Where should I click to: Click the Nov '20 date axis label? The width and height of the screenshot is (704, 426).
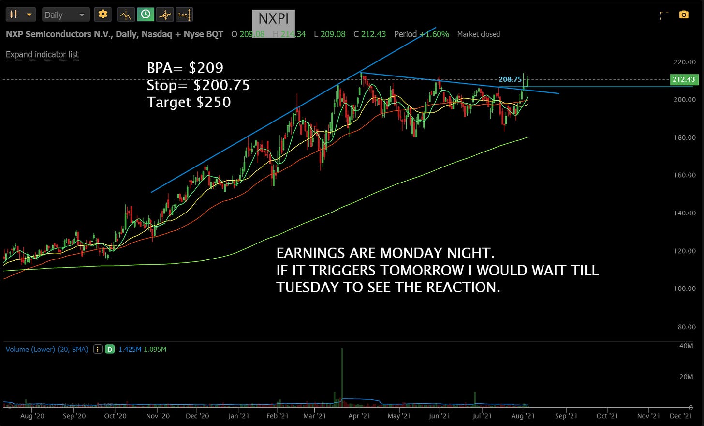tap(158, 416)
